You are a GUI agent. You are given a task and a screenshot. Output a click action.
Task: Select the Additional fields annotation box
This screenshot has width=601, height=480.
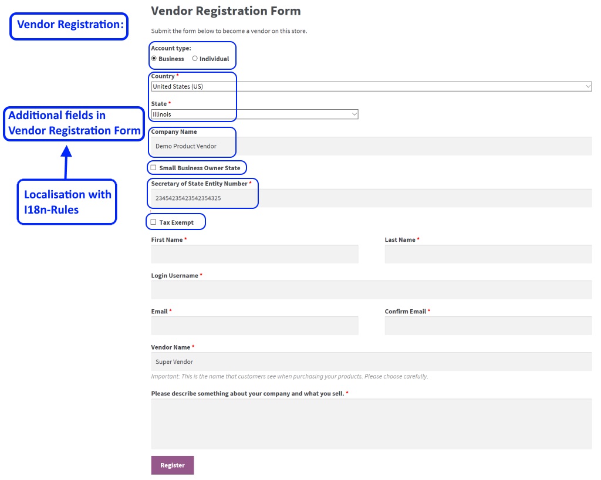[74, 124]
